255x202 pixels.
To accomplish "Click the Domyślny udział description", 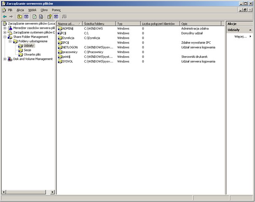I will 192,33.
